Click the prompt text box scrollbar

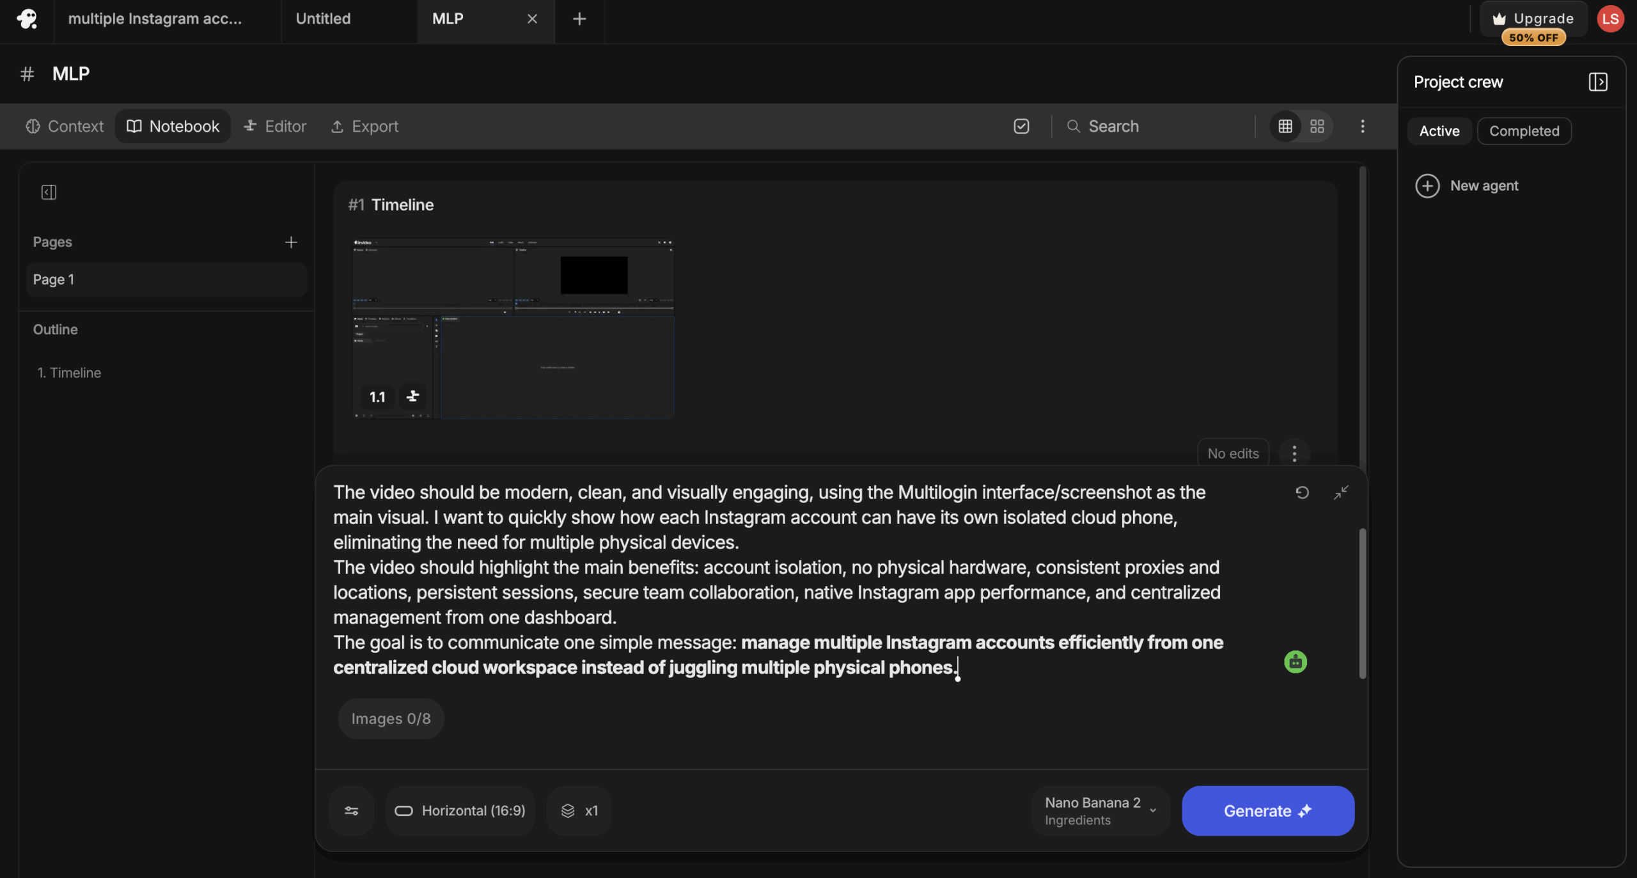pos(1362,603)
